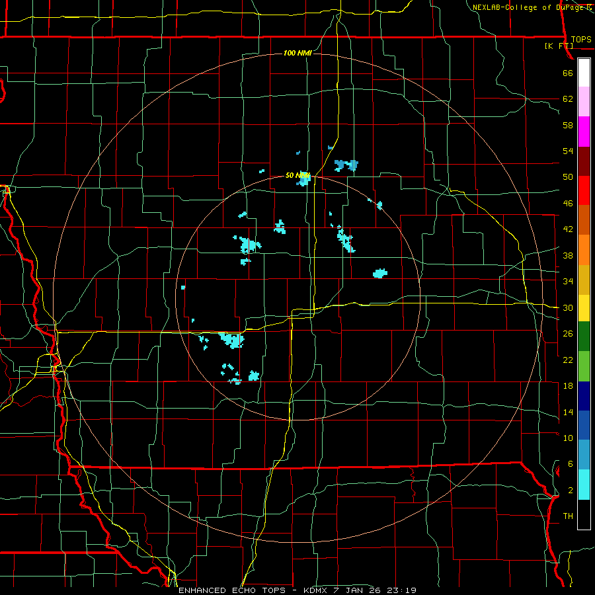Click the '100 NMI' range ring label
Image resolution: width=595 pixels, height=595 pixels.
[x=297, y=53]
